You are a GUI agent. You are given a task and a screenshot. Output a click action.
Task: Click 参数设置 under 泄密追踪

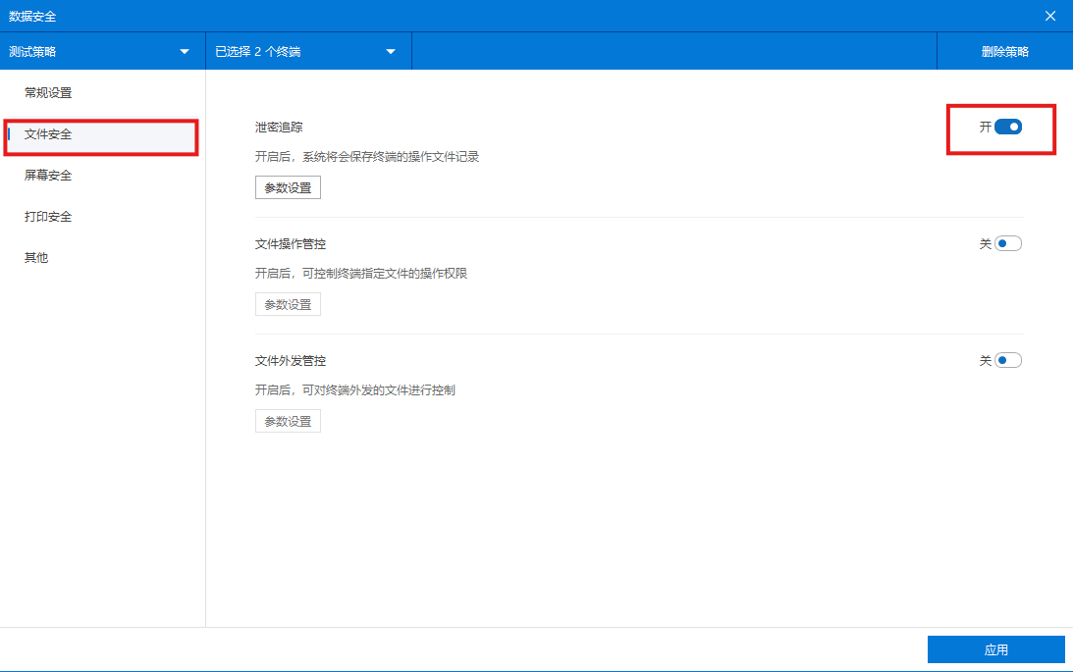click(287, 186)
